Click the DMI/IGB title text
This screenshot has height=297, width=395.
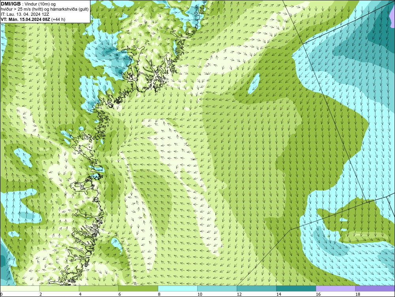11,4
